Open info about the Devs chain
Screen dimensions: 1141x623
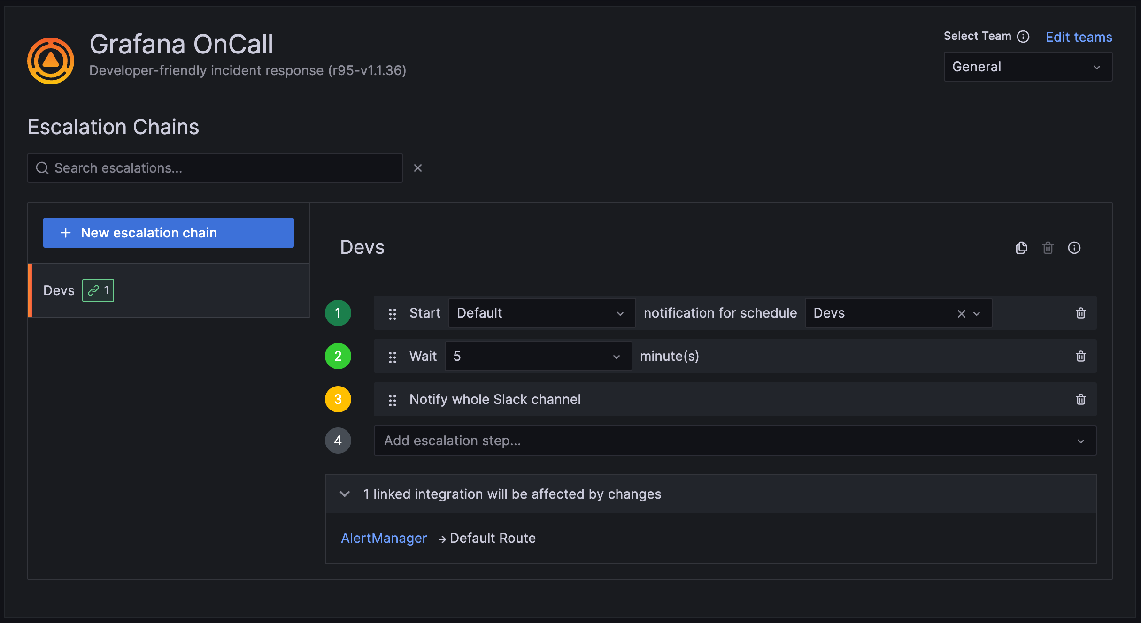point(1075,248)
